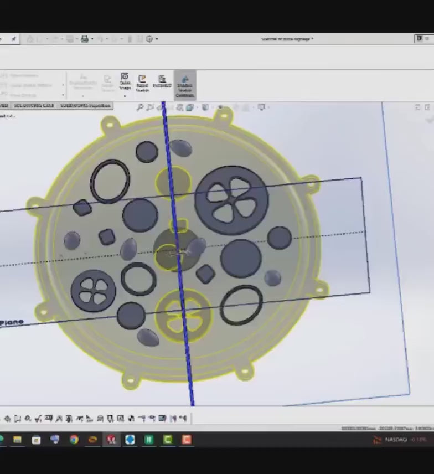Click the Print icon in top toolbar
Image resolution: width=434 pixels, height=474 pixels.
pyautogui.click(x=85, y=39)
